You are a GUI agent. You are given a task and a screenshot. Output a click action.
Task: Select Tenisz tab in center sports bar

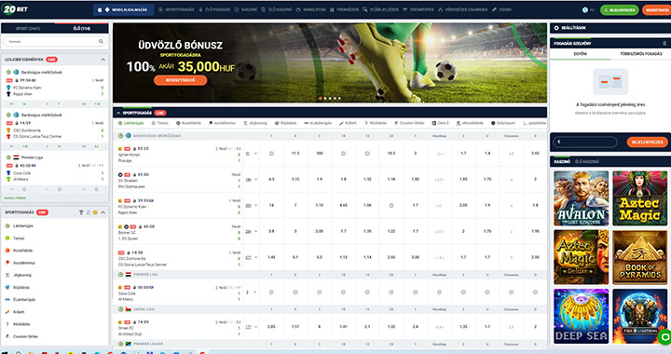pos(160,123)
